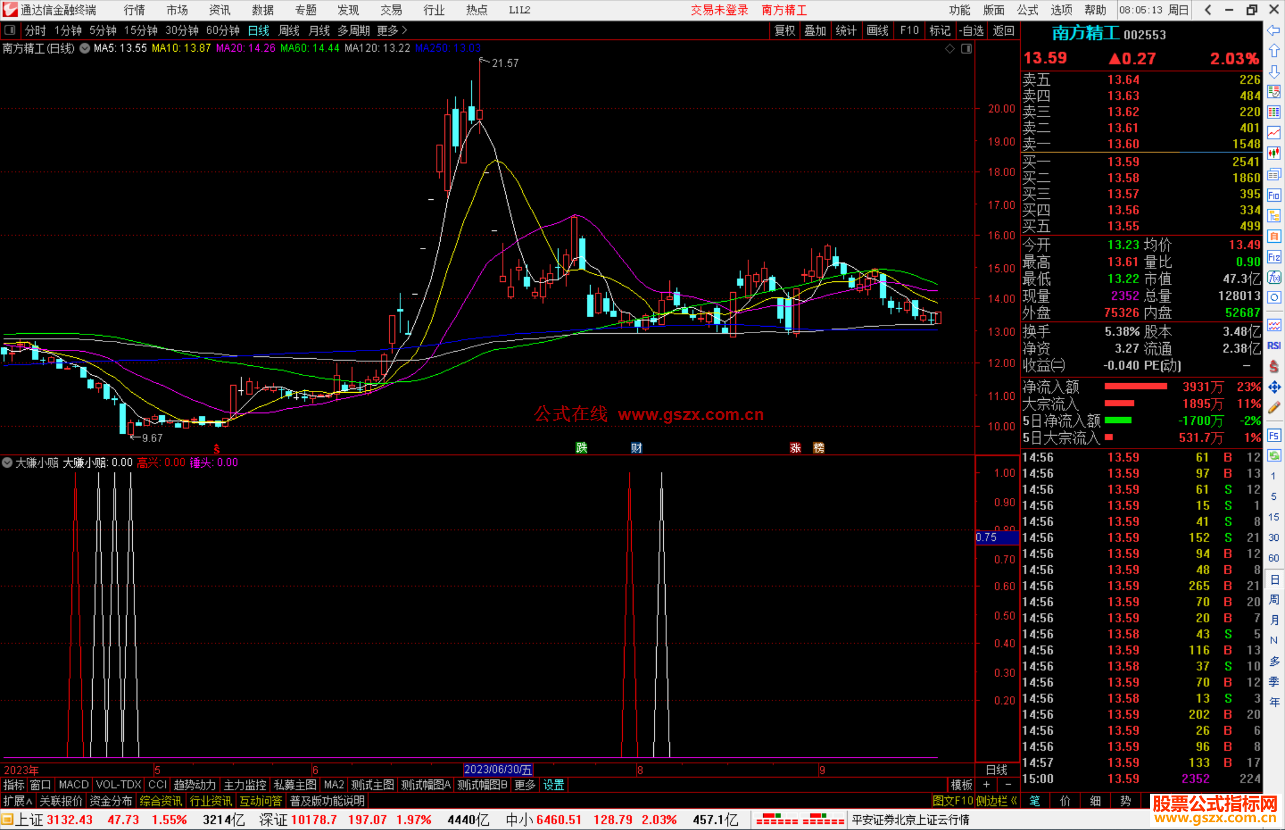Toggle the panel icon at chart top-right
Image resolution: width=1285 pixels, height=830 pixels.
pos(967,49)
